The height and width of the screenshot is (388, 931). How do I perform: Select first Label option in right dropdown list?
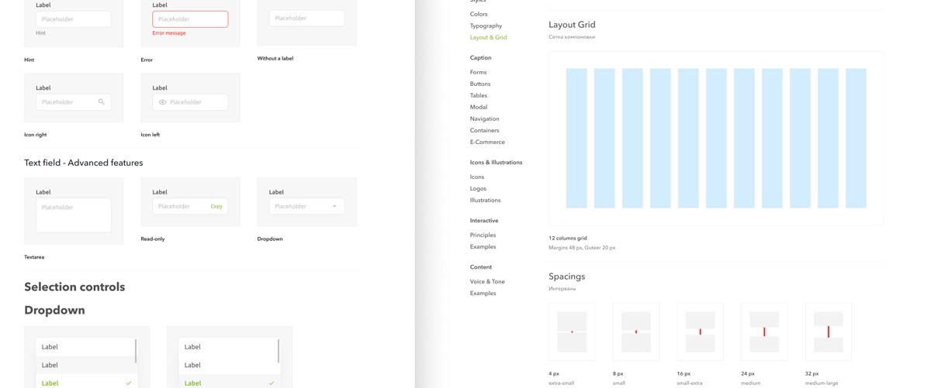point(229,347)
